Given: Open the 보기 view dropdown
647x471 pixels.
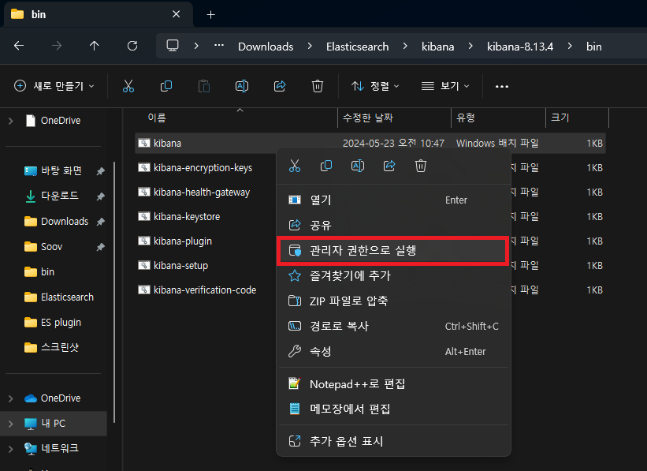Looking at the screenshot, I should pos(445,86).
